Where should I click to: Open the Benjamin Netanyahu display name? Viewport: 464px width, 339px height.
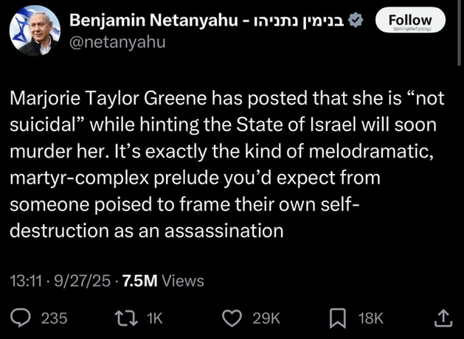pos(153,21)
